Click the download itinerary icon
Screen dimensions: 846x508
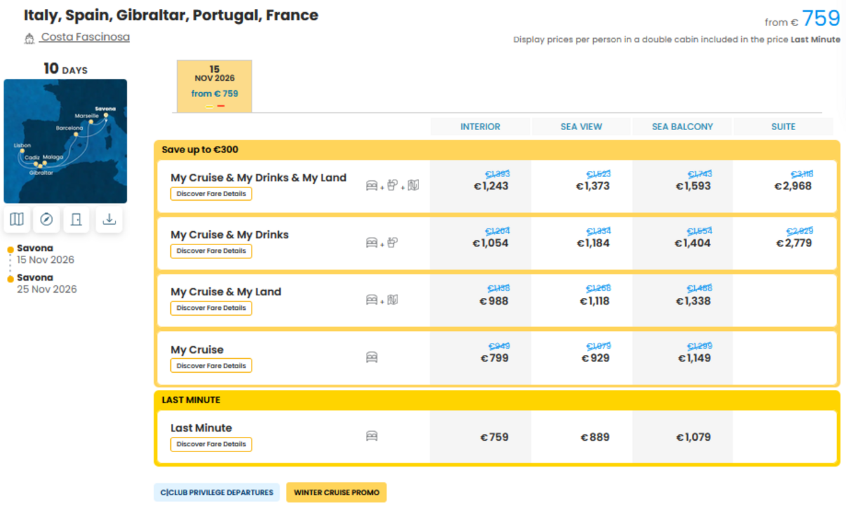click(x=109, y=220)
